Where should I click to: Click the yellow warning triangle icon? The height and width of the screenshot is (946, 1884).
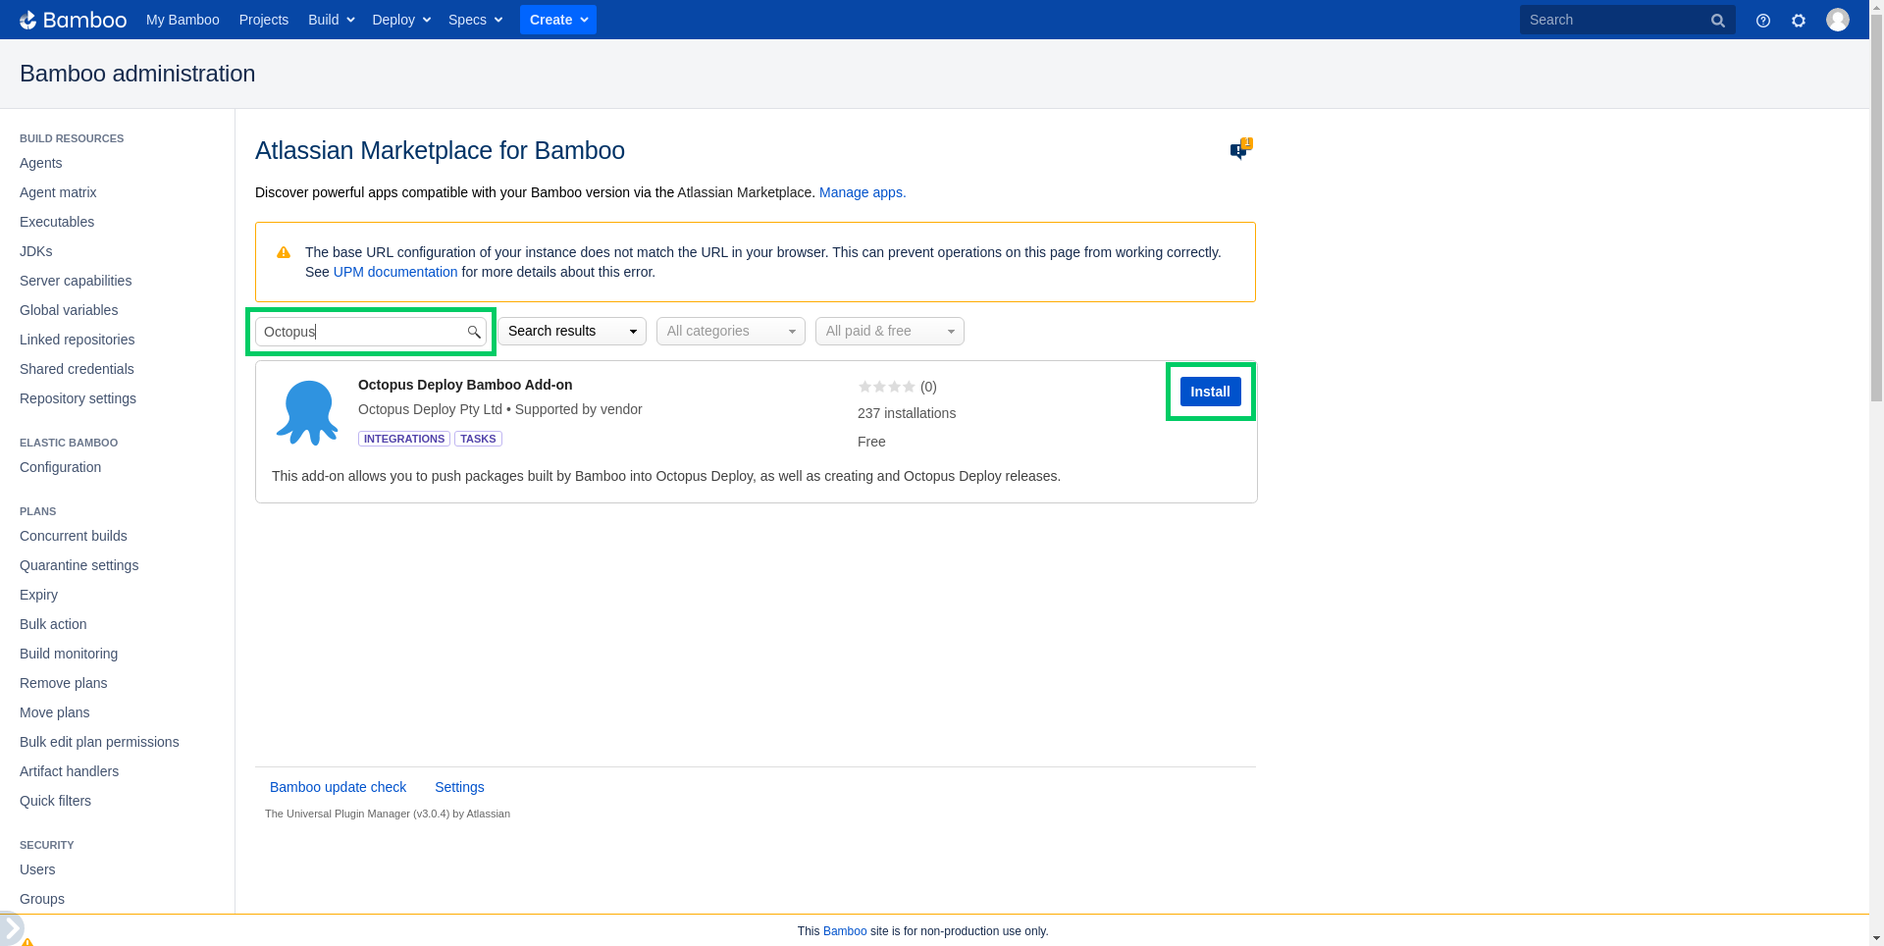point(284,252)
